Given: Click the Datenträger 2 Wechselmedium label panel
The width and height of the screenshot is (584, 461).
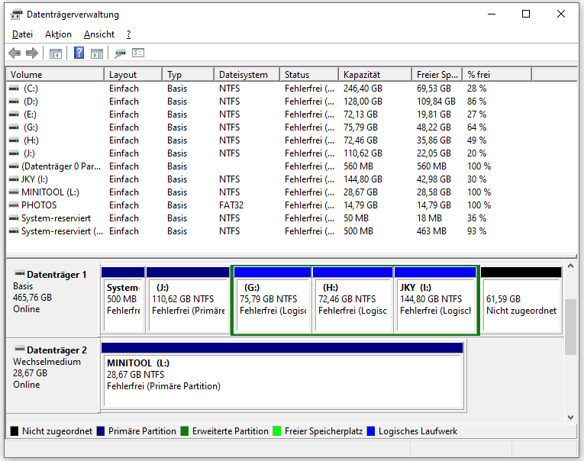Looking at the screenshot, I should point(53,376).
